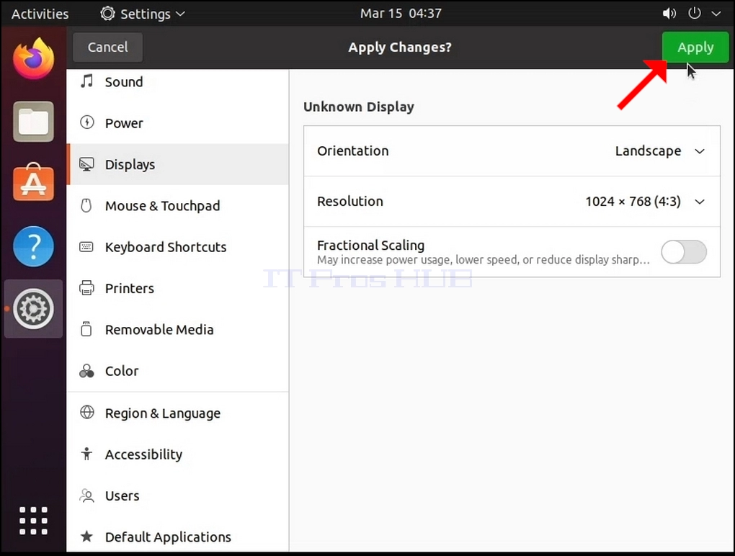Show the applications grid
The width and height of the screenshot is (735, 556).
coord(33,521)
